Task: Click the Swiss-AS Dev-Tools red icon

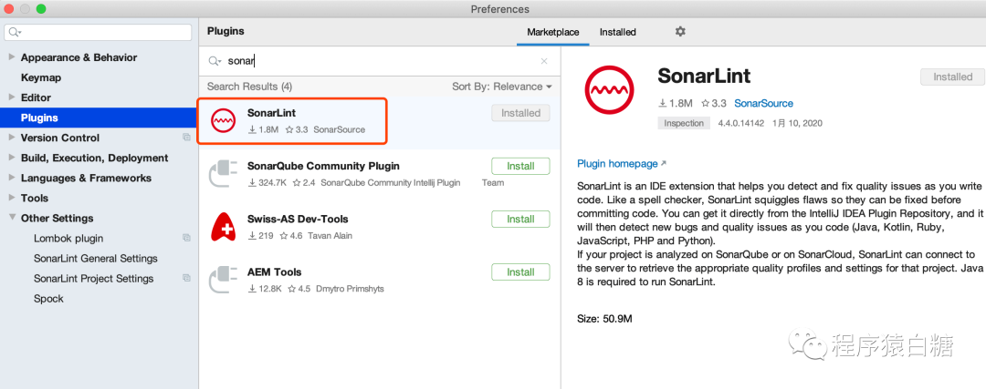Action: (225, 226)
